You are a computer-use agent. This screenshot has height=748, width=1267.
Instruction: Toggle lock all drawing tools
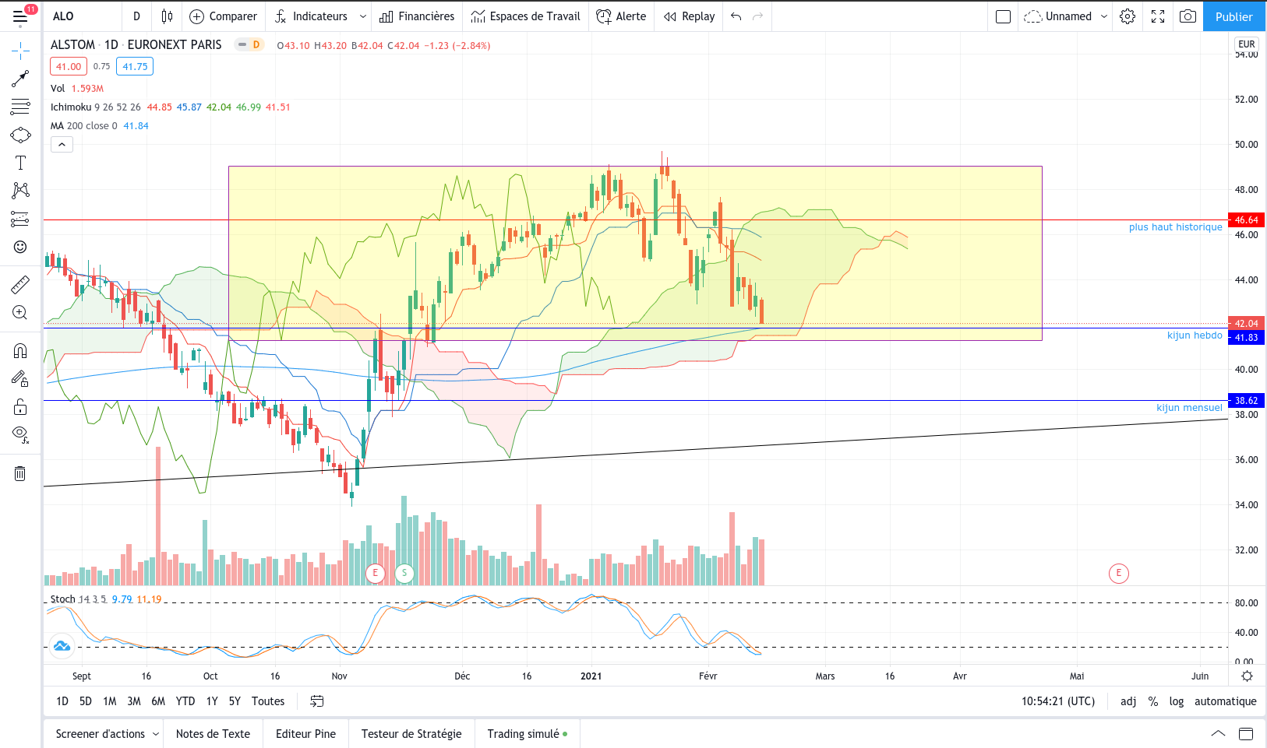[x=20, y=407]
